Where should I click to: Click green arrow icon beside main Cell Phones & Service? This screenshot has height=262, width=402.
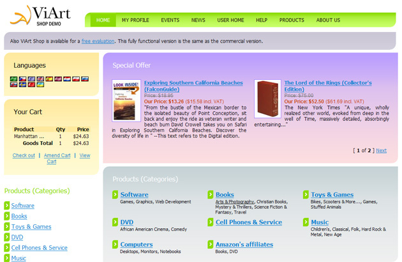pos(211,222)
